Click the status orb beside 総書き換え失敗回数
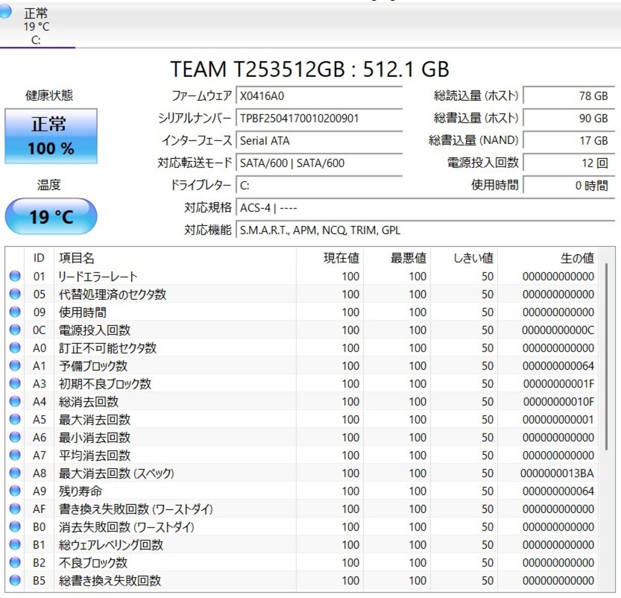The image size is (621, 598). pyautogui.click(x=15, y=581)
